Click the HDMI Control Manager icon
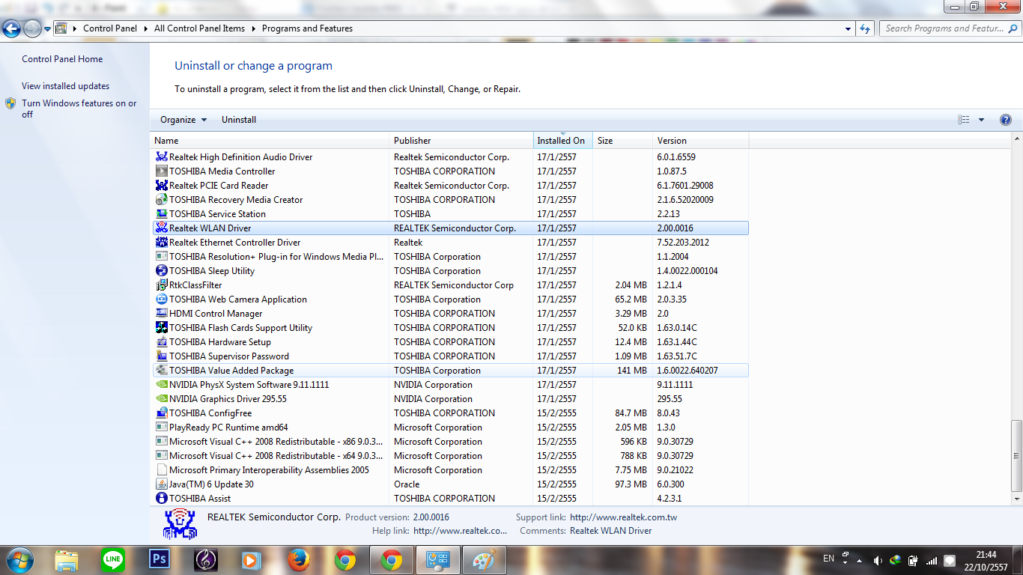This screenshot has height=575, width=1023. (x=161, y=314)
